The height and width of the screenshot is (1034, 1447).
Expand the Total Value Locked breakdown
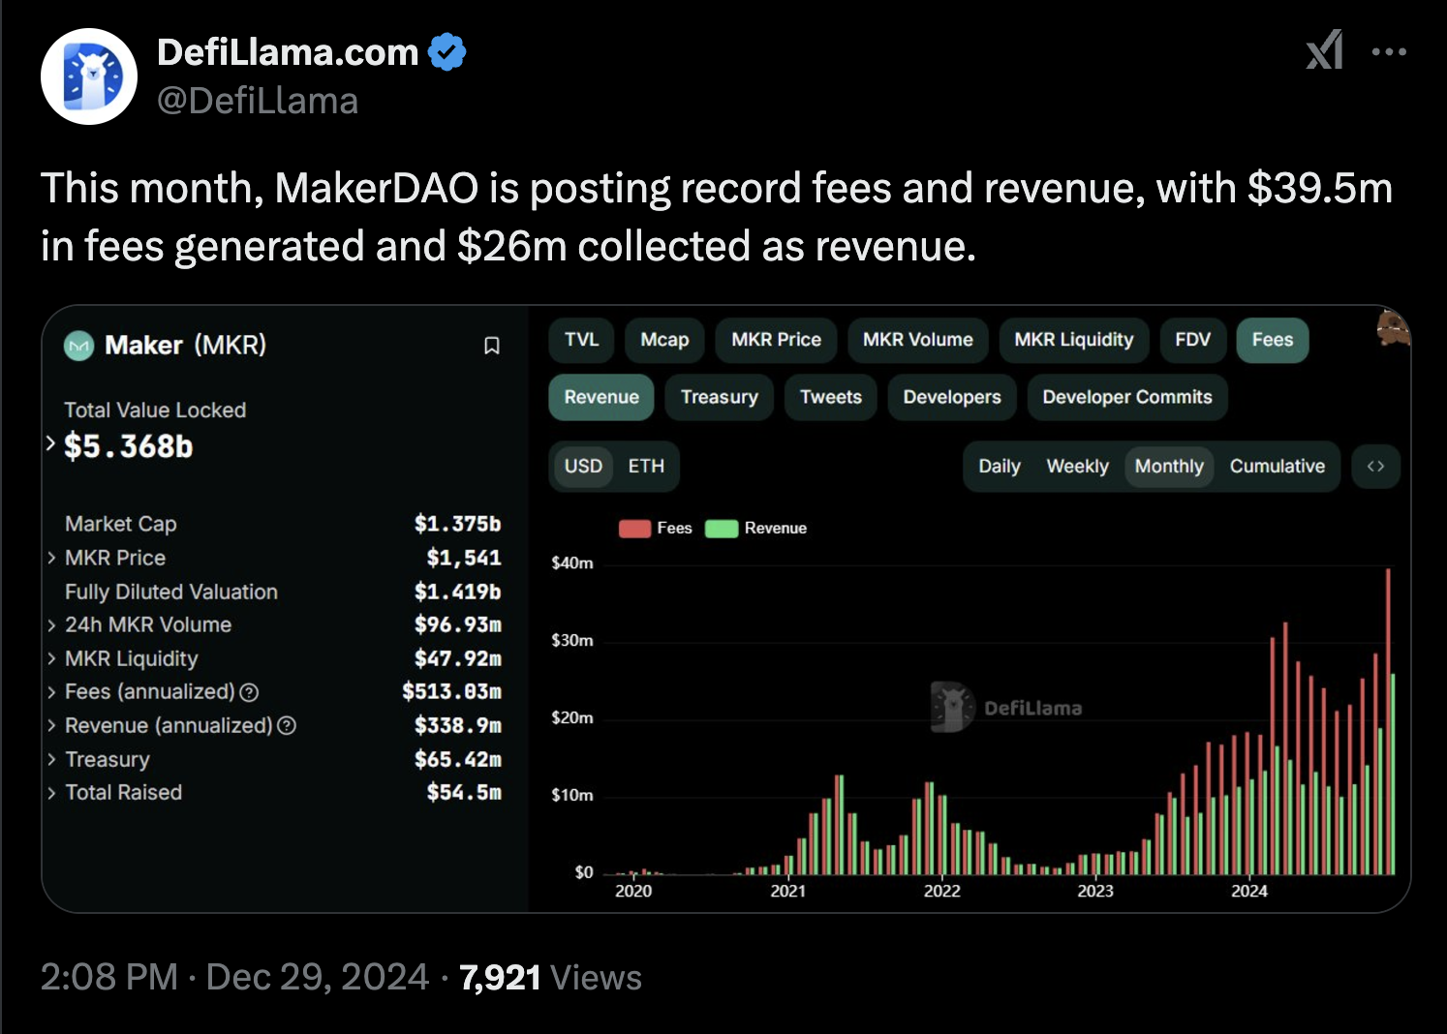coord(51,443)
